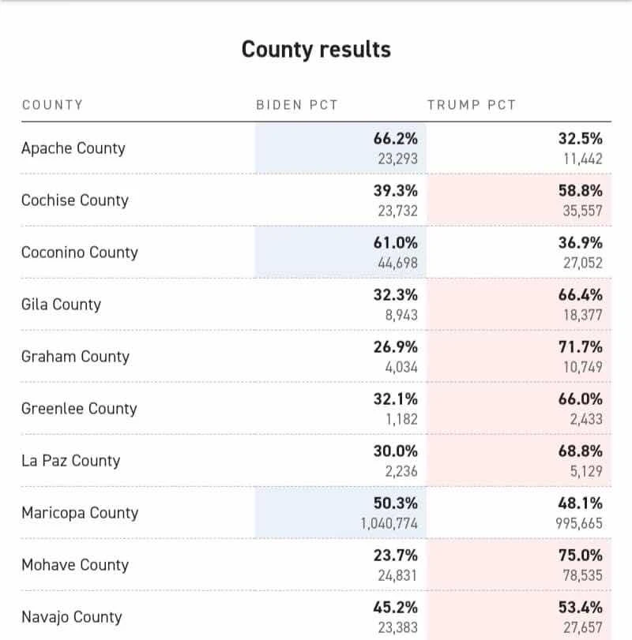Screen dimensions: 632x640
Task: Click the COUNTY column header
Action: click(x=52, y=105)
